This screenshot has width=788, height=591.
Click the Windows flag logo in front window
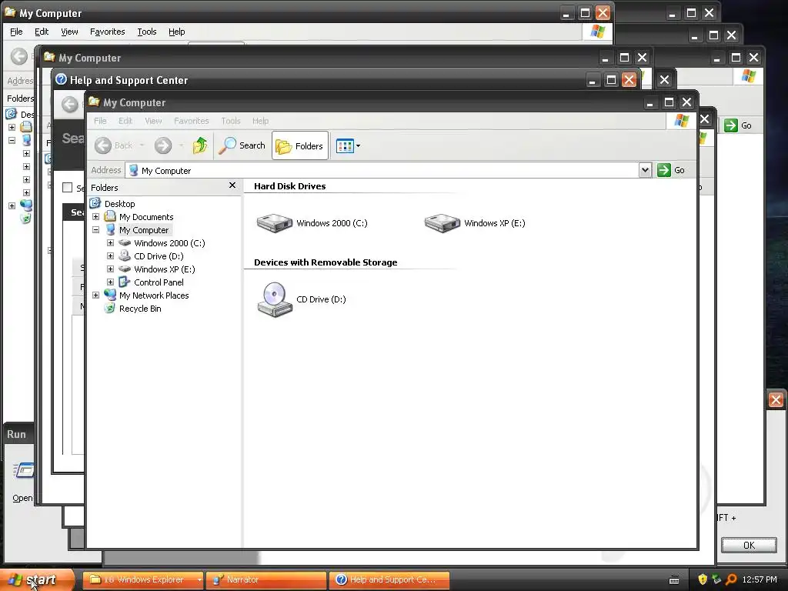click(682, 121)
